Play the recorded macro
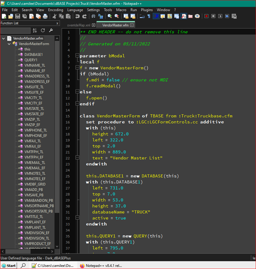The height and width of the screenshot is (269, 256). coord(220,16)
